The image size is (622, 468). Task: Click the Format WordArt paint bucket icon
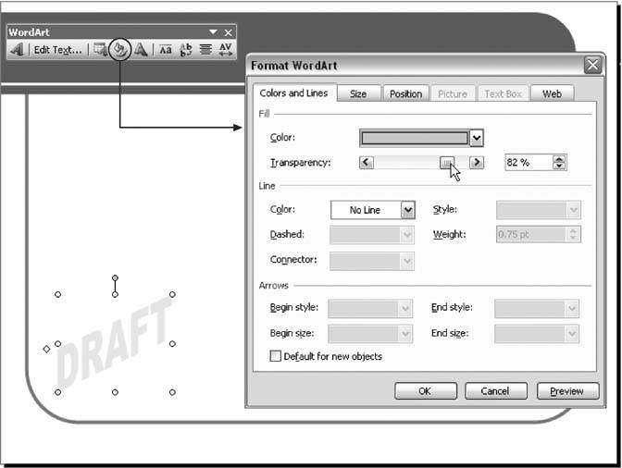(x=119, y=50)
